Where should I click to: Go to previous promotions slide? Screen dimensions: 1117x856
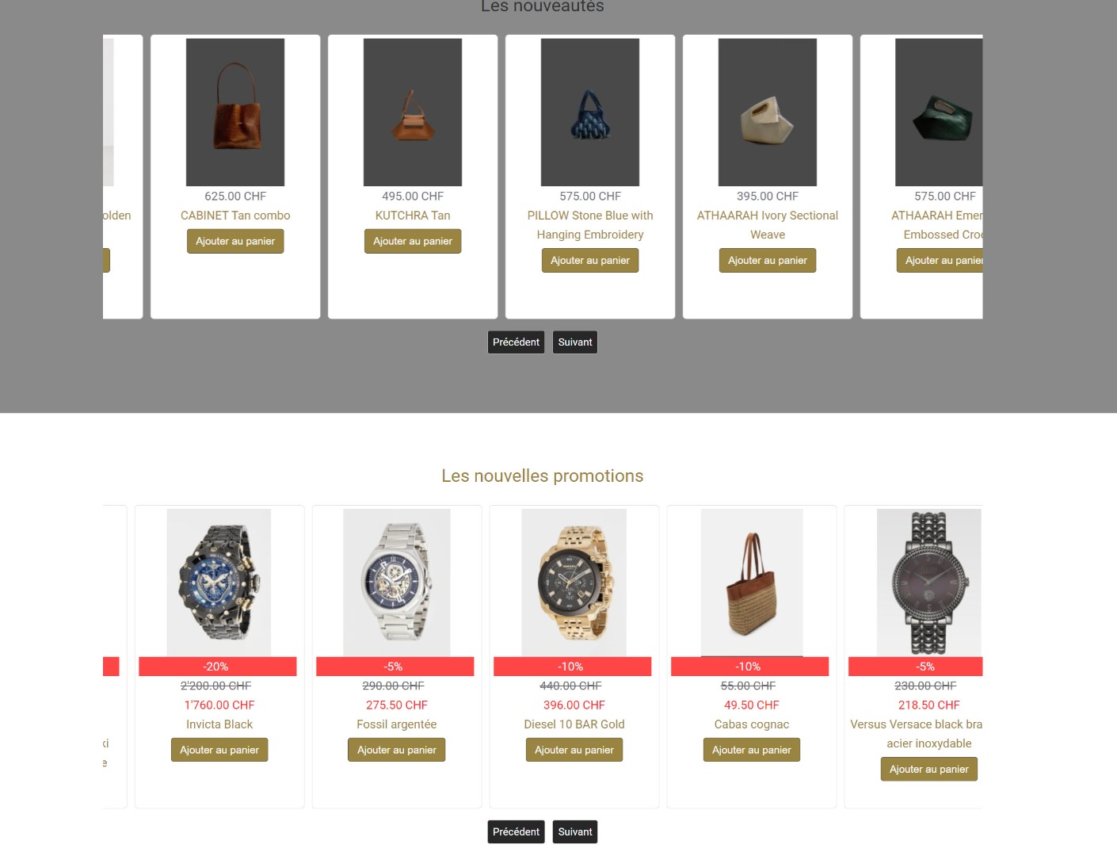(x=516, y=831)
